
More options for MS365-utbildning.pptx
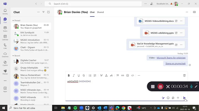pyautogui.click(x=181, y=33)
